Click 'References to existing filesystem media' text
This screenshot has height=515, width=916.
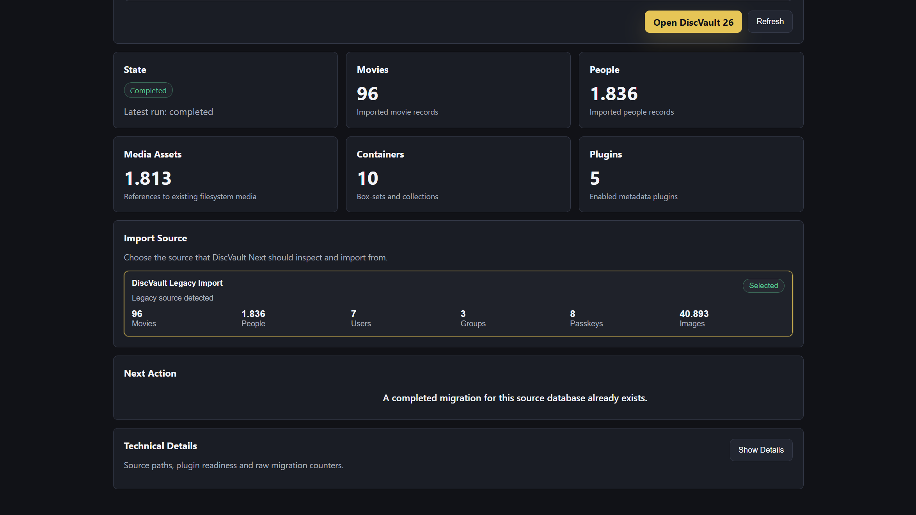pos(190,196)
